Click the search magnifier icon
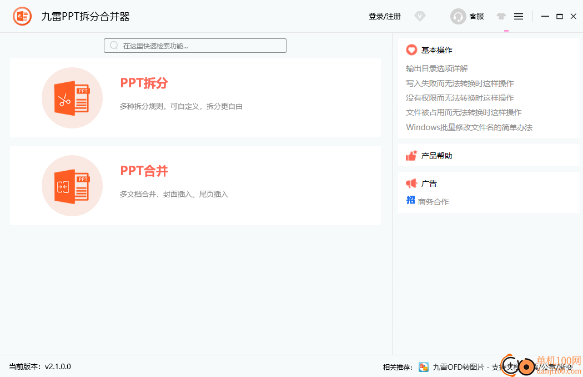The height and width of the screenshot is (377, 583). tap(114, 46)
